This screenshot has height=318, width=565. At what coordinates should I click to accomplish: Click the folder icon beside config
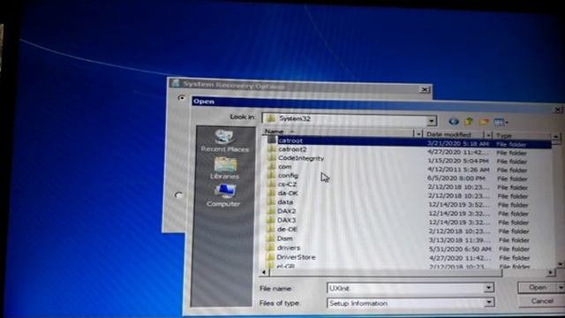271,175
